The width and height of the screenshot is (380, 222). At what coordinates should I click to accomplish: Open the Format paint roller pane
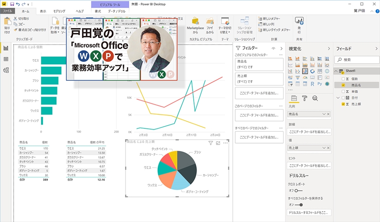click(305, 98)
